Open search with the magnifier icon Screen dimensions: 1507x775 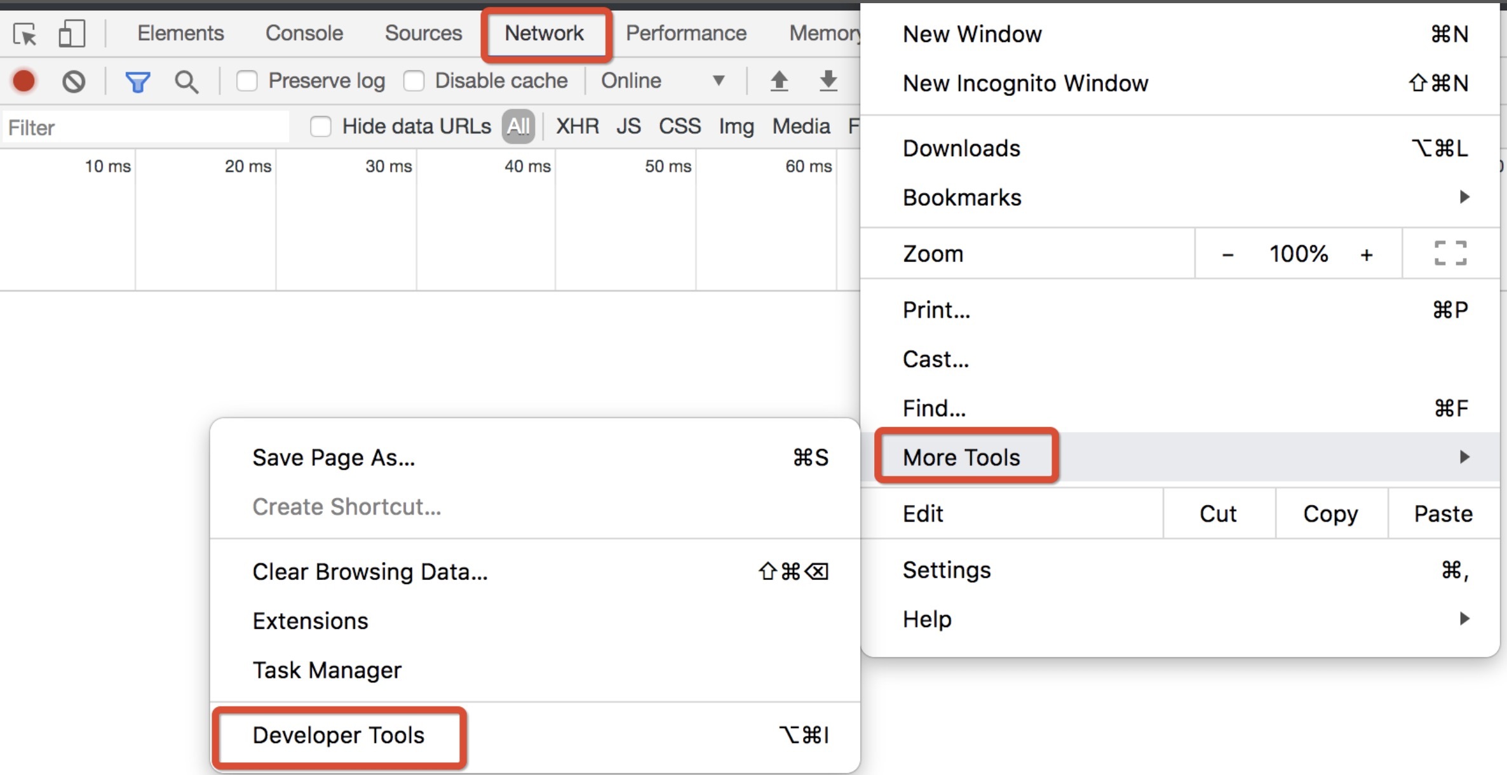tap(186, 81)
